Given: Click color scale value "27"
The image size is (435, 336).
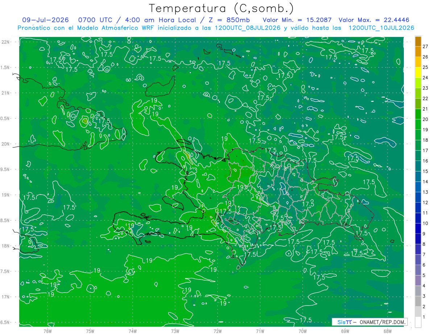Looking at the screenshot, I should click(426, 46).
